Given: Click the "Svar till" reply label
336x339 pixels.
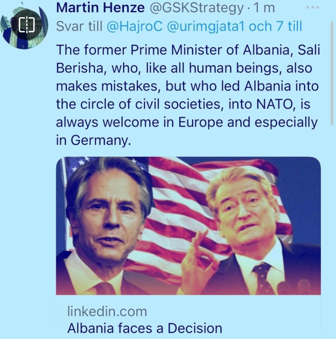Looking at the screenshot, I should tap(79, 27).
